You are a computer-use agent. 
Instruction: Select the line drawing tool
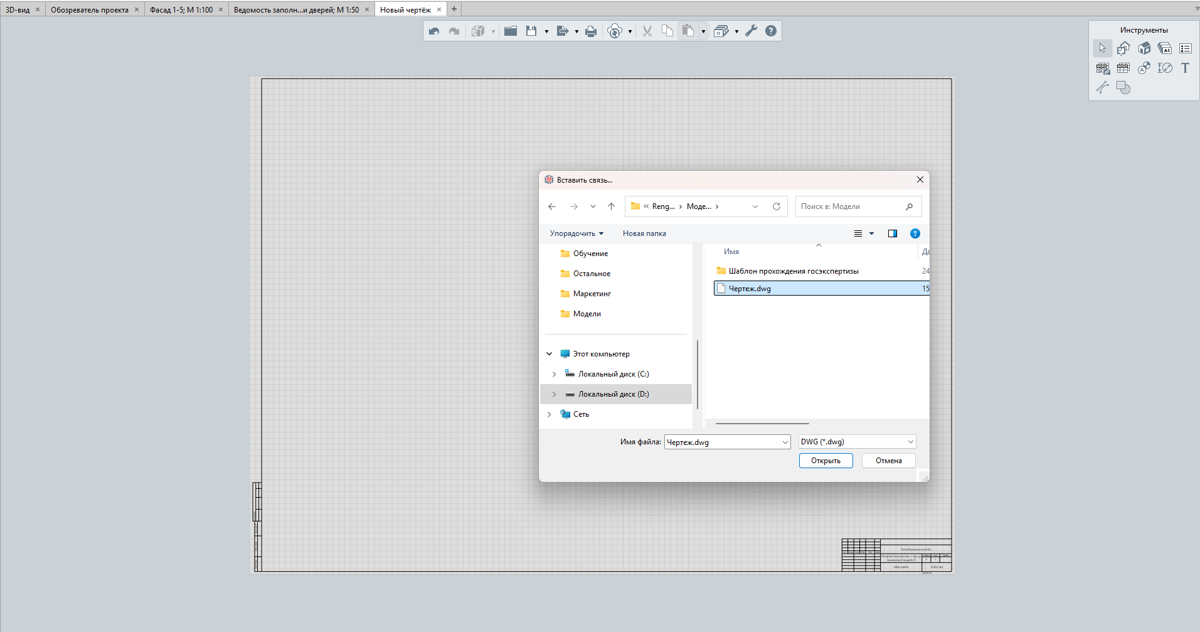click(x=1103, y=88)
